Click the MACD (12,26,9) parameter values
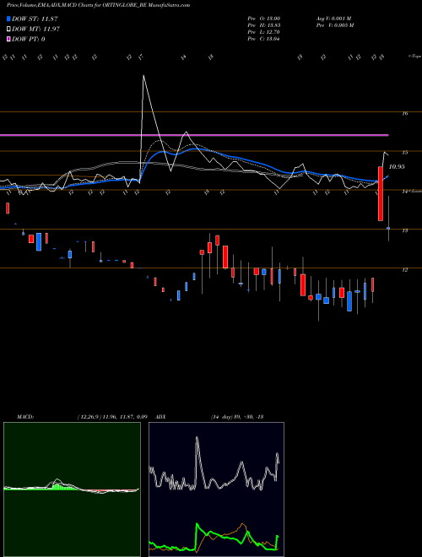This screenshot has width=422, height=557. [x=112, y=417]
